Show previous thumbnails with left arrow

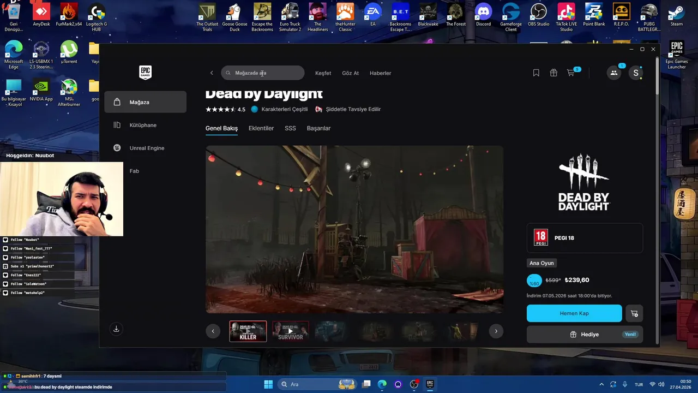tap(213, 331)
